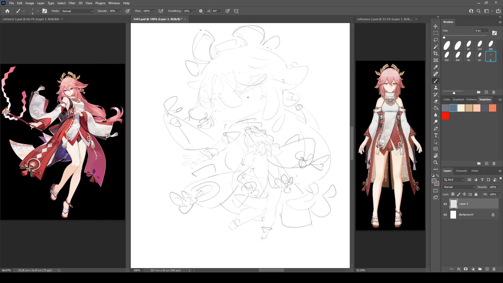This screenshot has width=503, height=283.
Task: Select the Horizontal Type tool
Action: click(436, 135)
